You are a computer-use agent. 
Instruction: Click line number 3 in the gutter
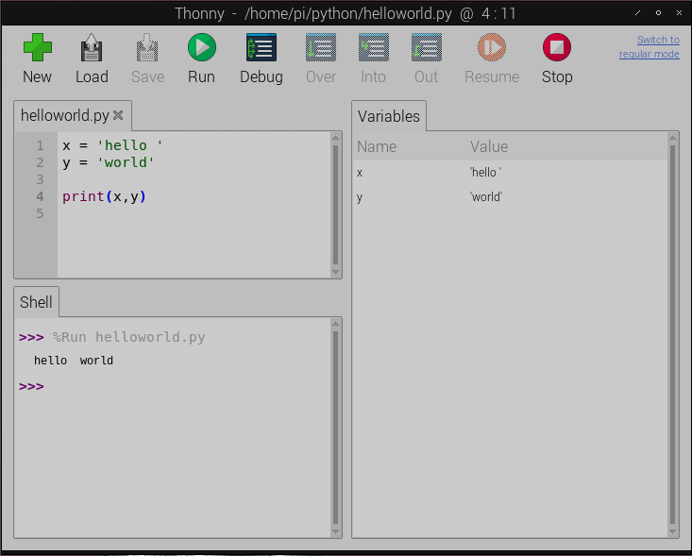coord(41,179)
